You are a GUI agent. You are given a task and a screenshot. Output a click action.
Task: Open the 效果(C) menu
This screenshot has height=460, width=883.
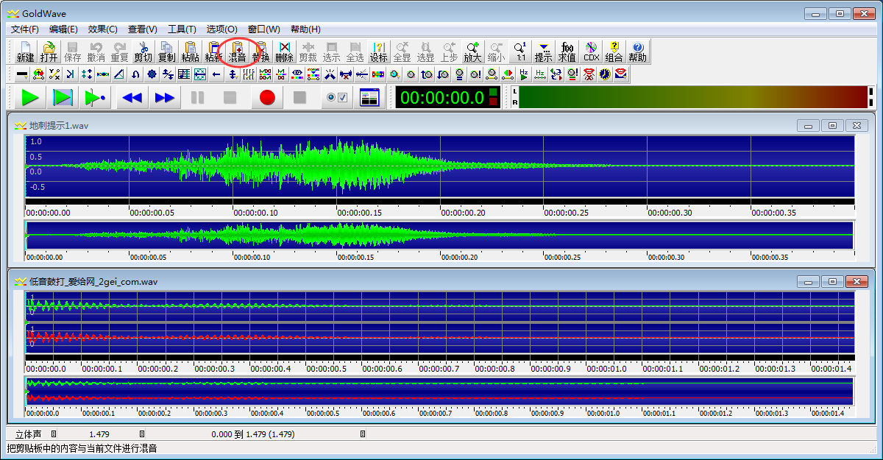(102, 29)
